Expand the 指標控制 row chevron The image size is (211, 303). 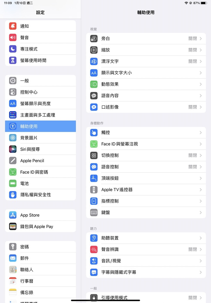pyautogui.click(x=200, y=201)
